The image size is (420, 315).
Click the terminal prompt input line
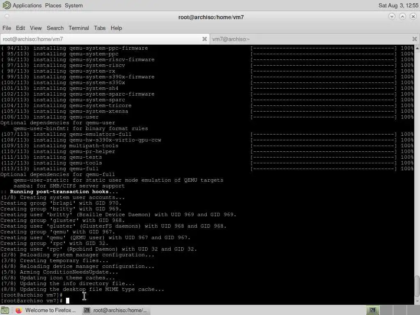click(x=35, y=301)
